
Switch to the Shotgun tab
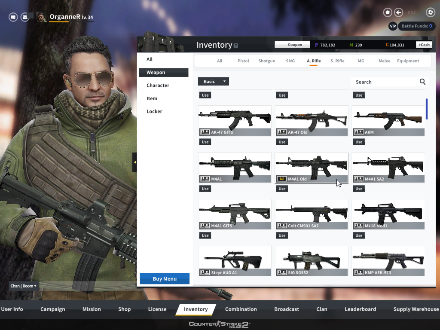tap(266, 61)
